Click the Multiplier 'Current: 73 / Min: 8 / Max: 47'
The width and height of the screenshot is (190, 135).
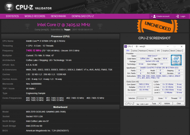click(40, 55)
